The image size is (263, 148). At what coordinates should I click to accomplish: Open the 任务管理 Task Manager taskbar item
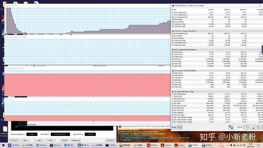tap(98, 145)
